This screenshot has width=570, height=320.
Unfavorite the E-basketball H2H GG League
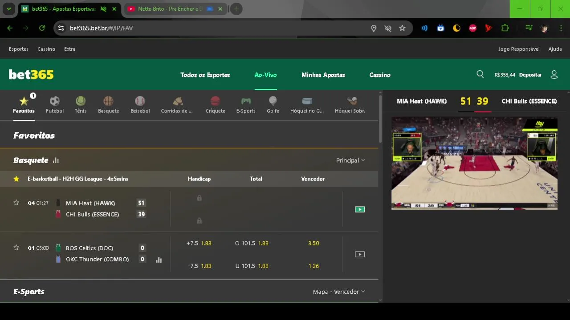tap(16, 179)
